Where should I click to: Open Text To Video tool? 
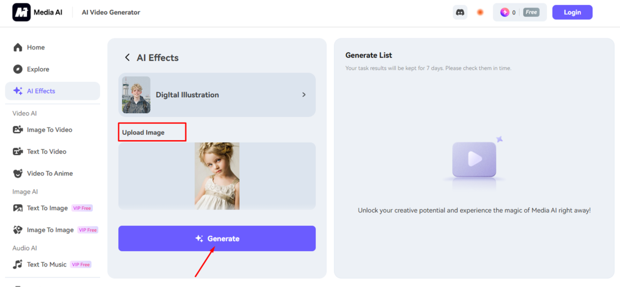pos(46,151)
